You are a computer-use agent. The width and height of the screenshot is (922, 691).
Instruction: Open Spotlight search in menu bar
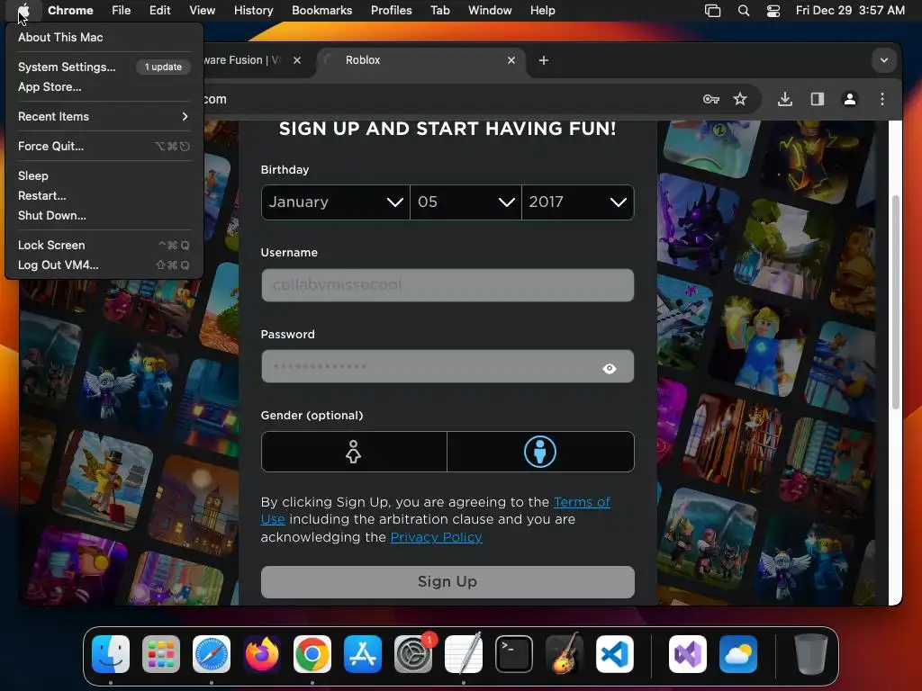[743, 11]
